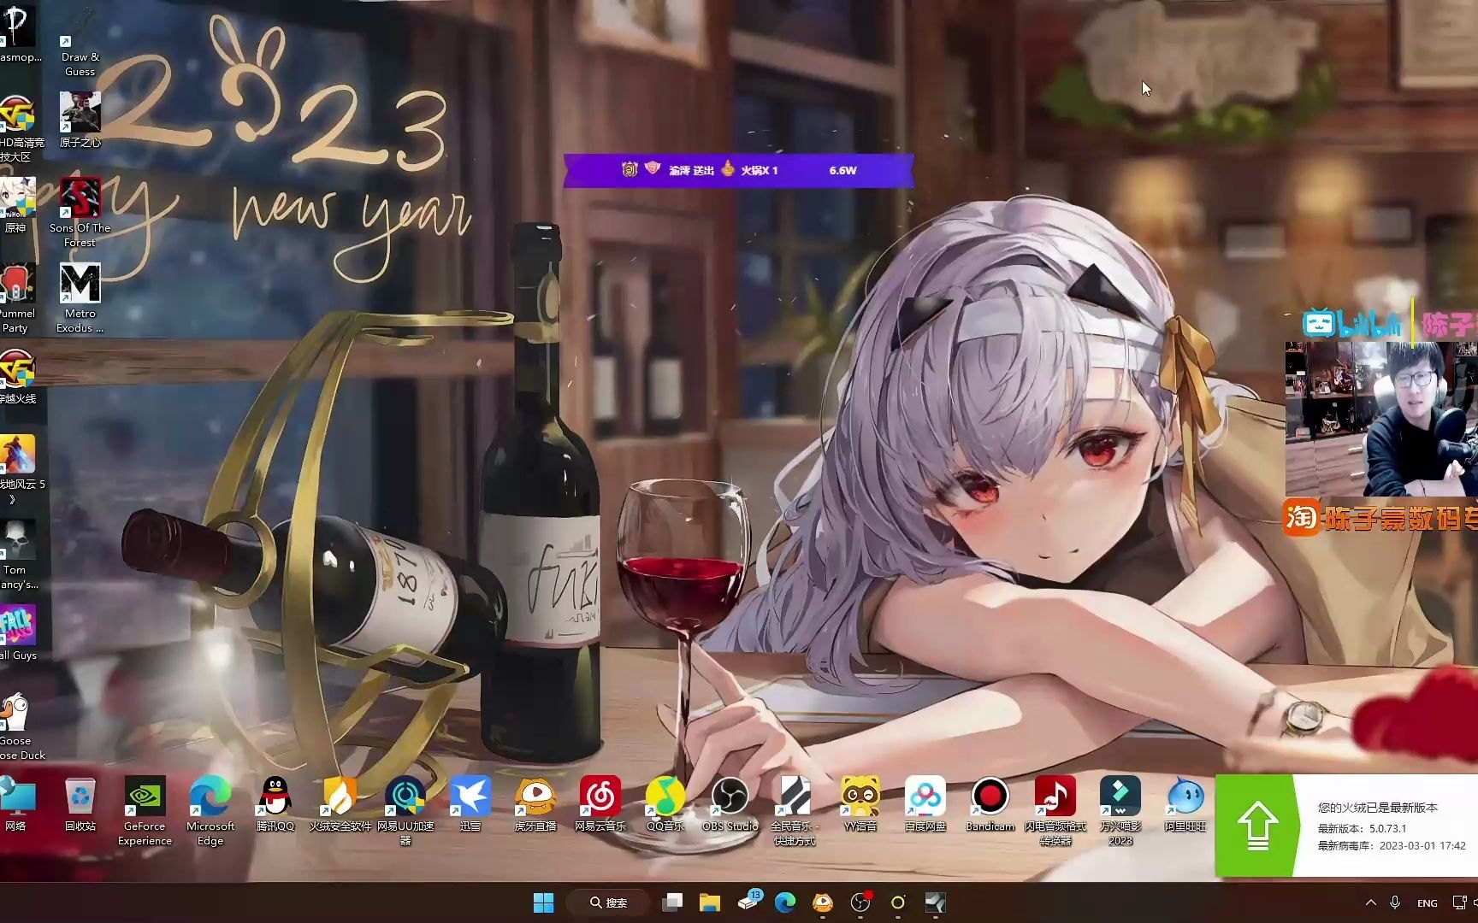The image size is (1478, 923).
Task: Launch Pummel Party from the desktop
Action: click(16, 297)
